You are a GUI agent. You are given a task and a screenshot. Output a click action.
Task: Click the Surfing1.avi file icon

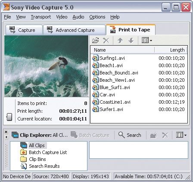click(x=96, y=58)
